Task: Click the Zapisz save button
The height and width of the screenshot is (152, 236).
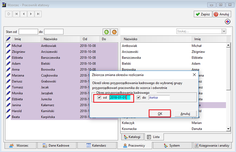Action: [x=203, y=14]
